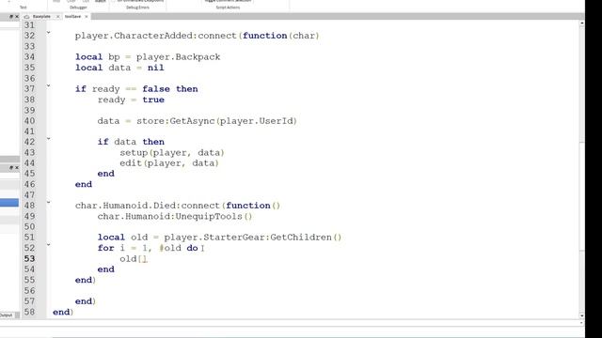Close the toolSave tab
The image size is (602, 338).
87,17
